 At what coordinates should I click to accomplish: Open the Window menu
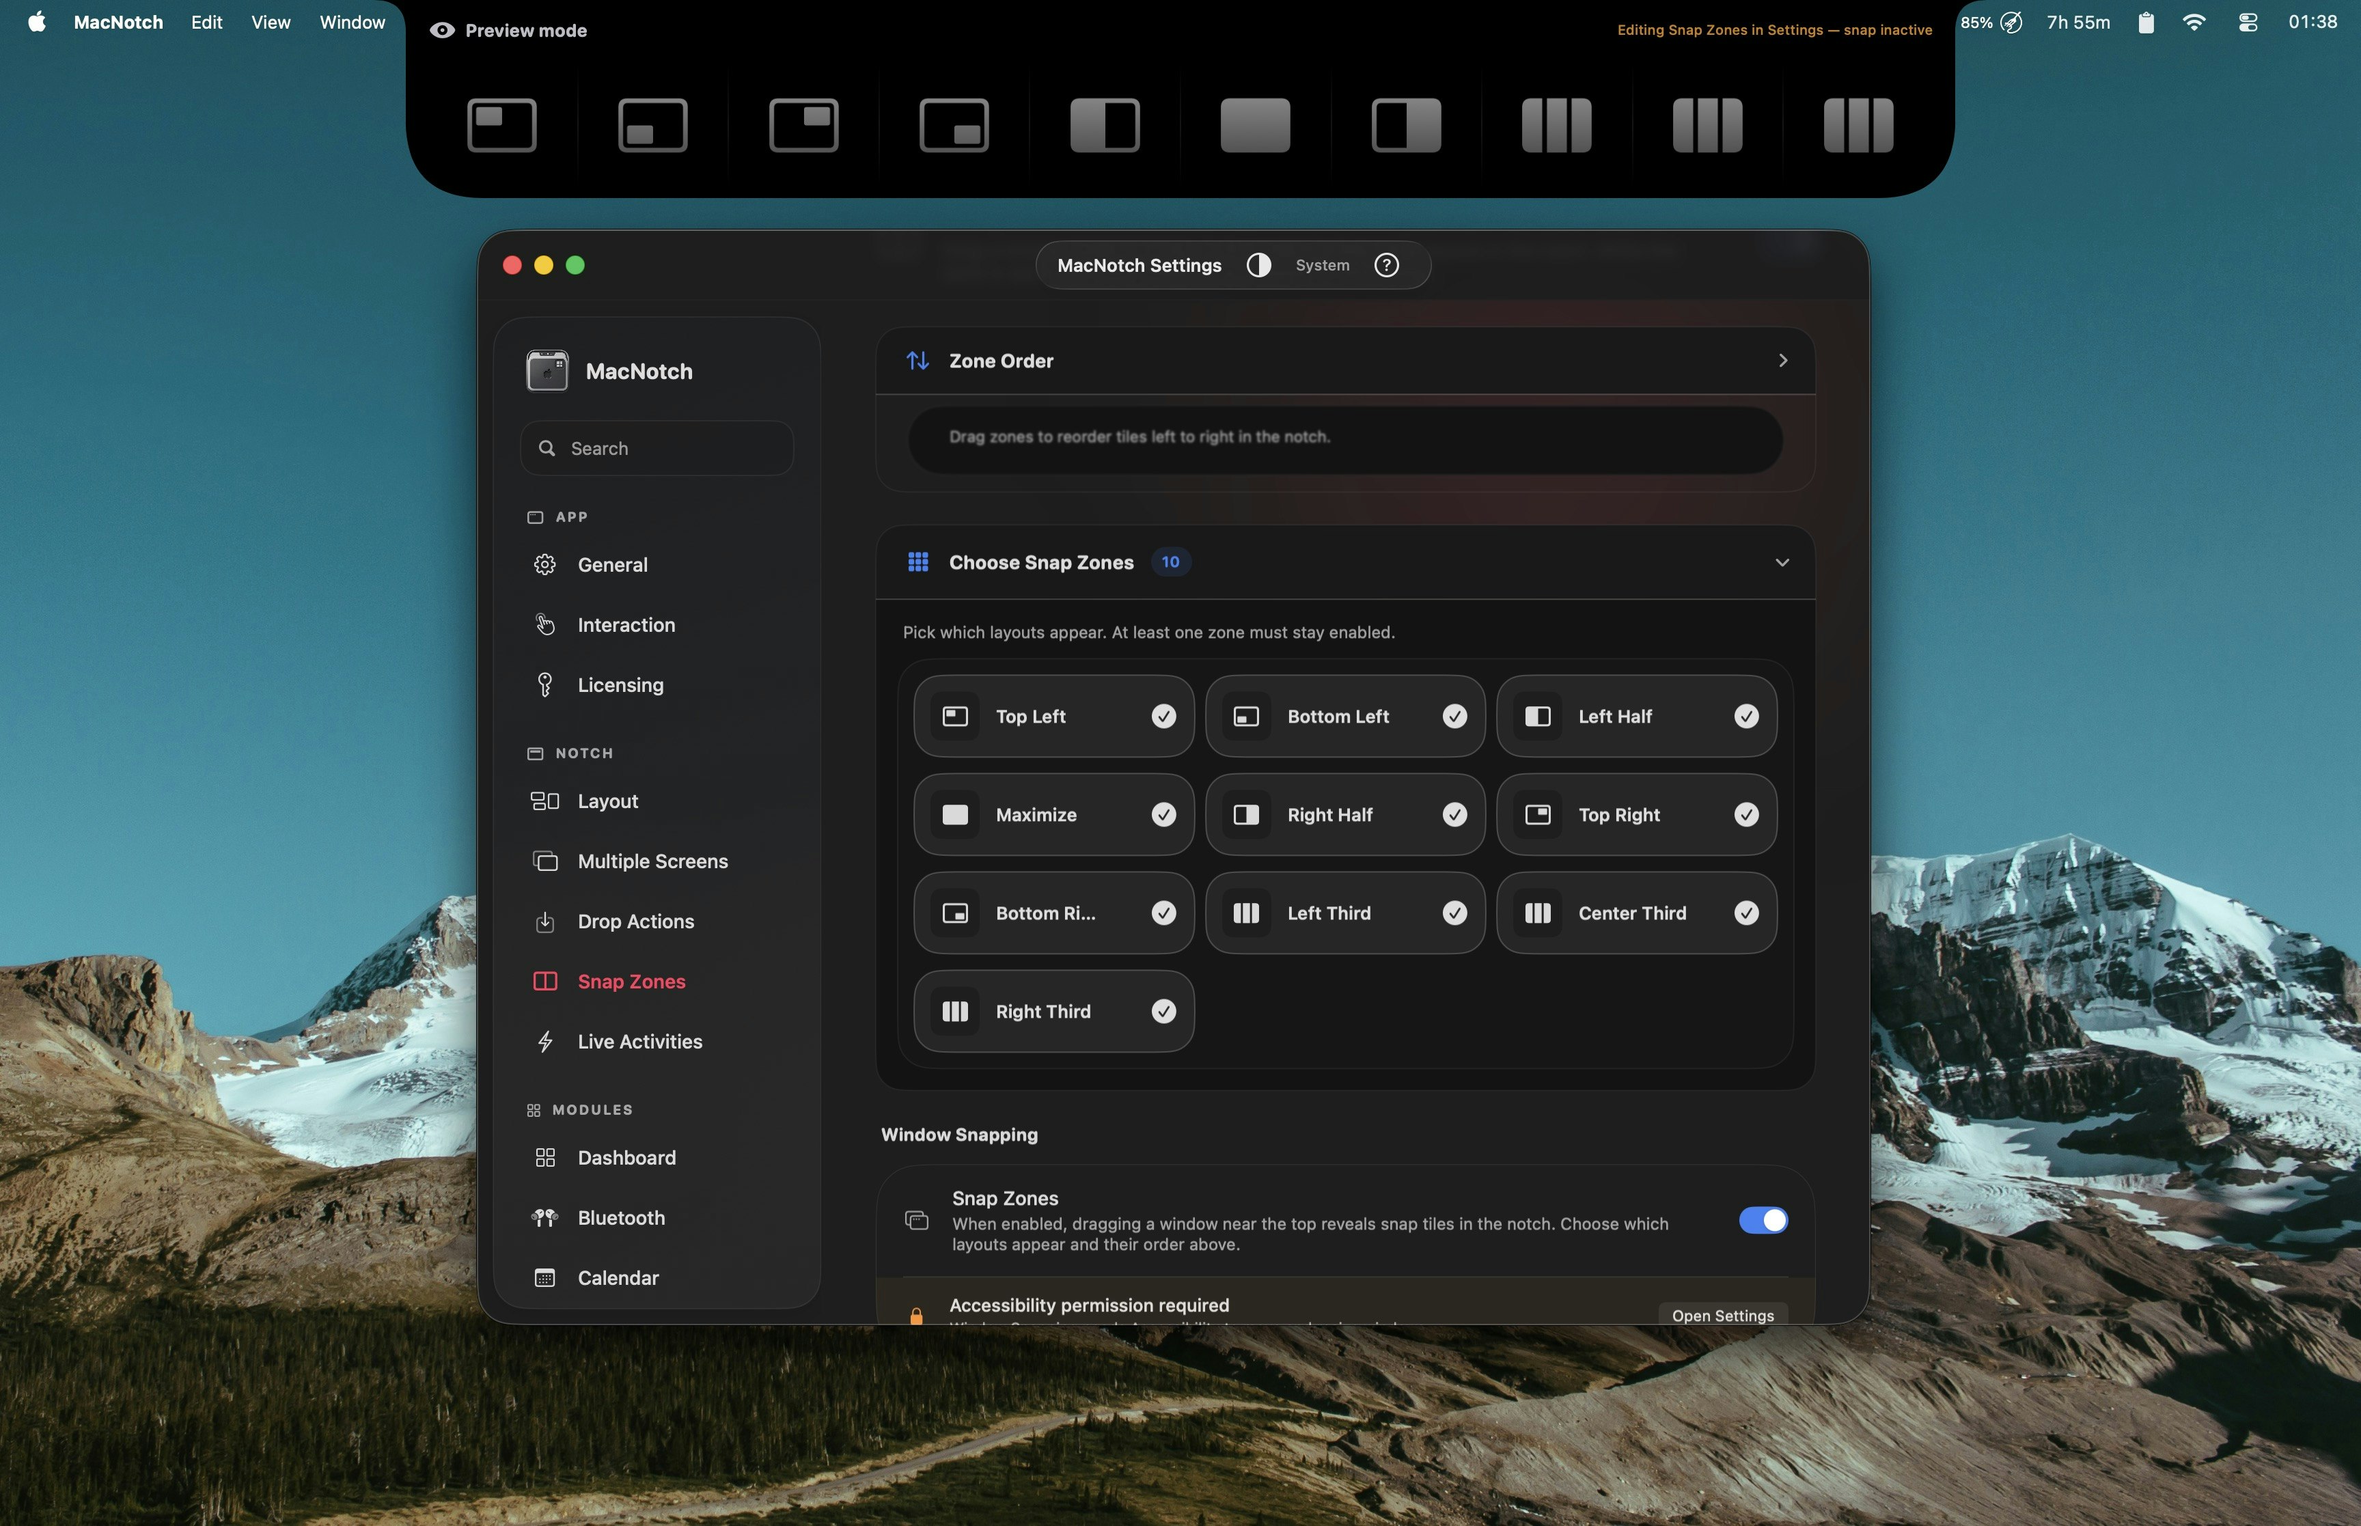(x=352, y=22)
